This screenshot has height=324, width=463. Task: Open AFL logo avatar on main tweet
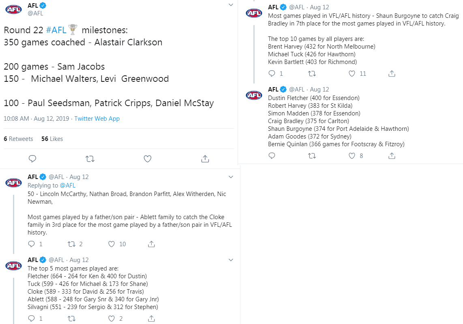(14, 9)
